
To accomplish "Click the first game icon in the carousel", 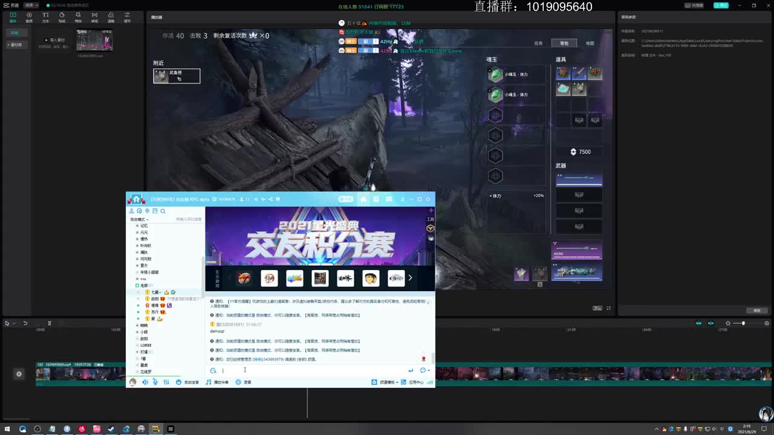I will coord(244,278).
